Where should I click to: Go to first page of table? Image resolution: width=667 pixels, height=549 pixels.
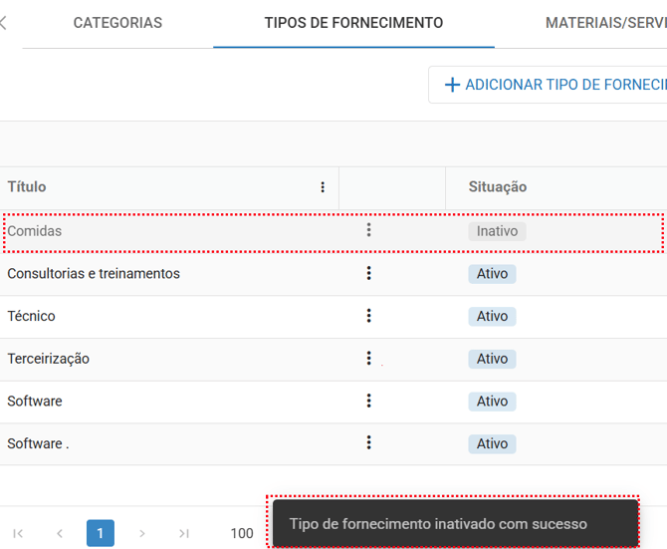click(18, 533)
